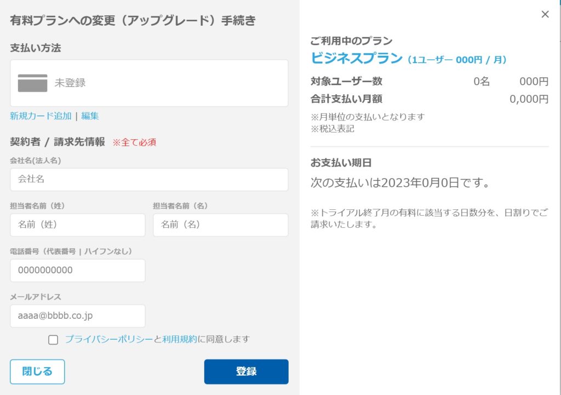Click the 名前（姓） input field
The height and width of the screenshot is (395, 561).
click(x=77, y=225)
